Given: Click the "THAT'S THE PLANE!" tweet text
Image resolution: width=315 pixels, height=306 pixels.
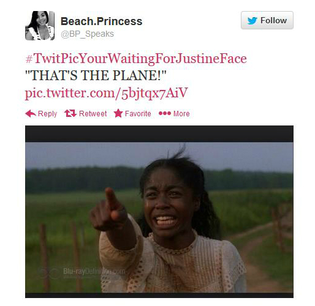Looking at the screenshot, I should [96, 75].
